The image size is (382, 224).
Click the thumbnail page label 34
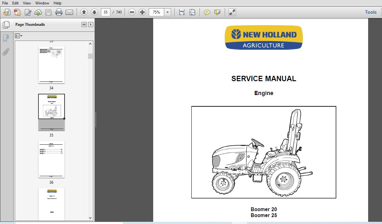coord(51,88)
